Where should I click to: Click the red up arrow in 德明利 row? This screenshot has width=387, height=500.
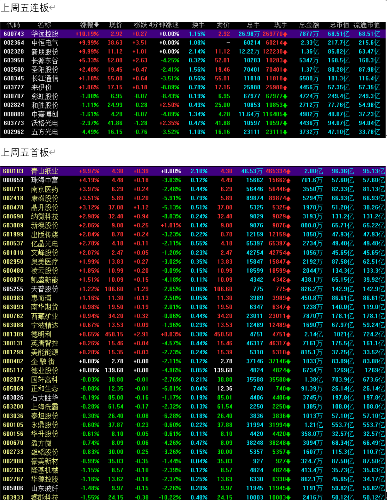pos(288,334)
